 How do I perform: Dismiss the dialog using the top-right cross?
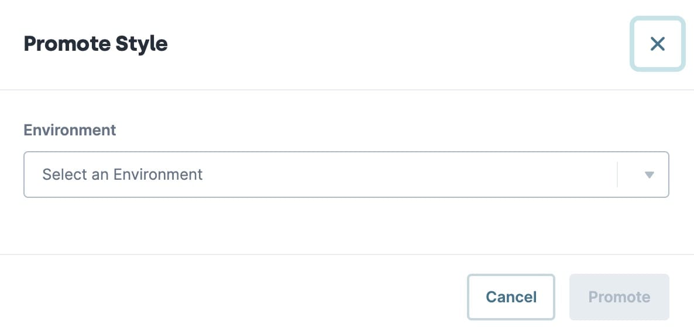coord(657,44)
